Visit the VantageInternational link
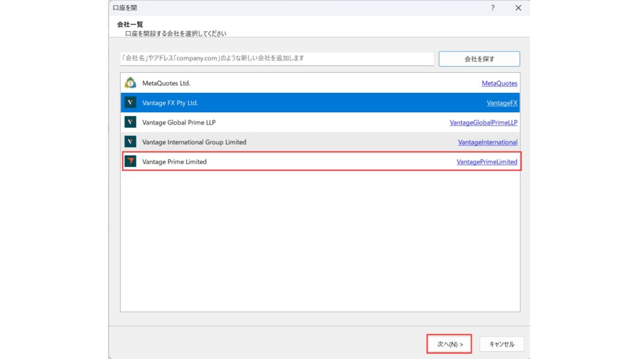Image resolution: width=638 pixels, height=359 pixels. coord(487,142)
